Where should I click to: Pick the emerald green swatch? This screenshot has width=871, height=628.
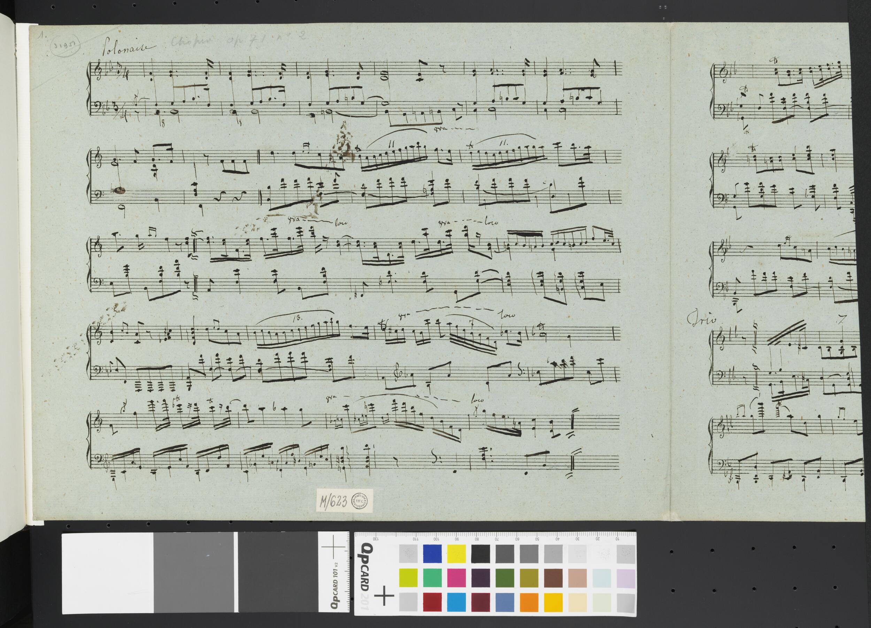tap(432, 578)
